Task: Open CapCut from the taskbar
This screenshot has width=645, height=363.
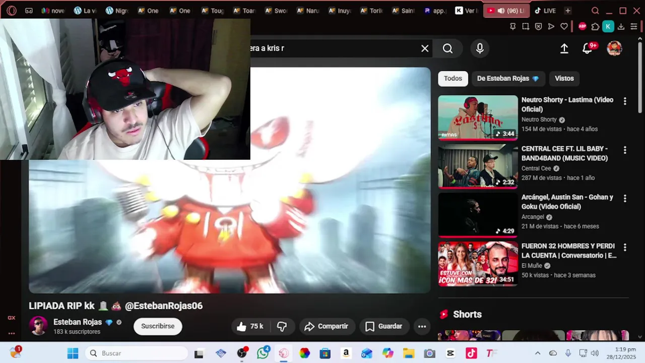Action: tap(450, 353)
